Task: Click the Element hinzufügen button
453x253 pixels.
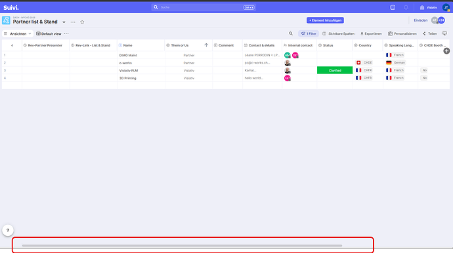Action: [x=325, y=20]
